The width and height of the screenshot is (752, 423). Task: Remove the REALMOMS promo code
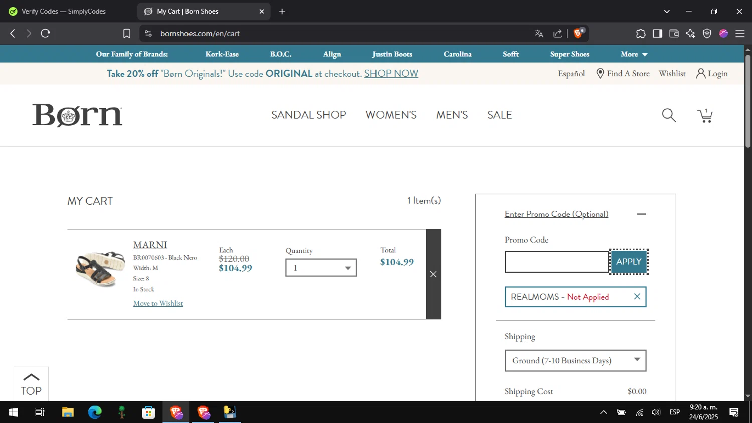click(637, 297)
